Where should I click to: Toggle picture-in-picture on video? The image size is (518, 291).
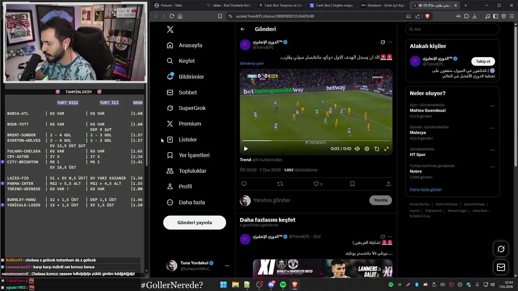coord(376,149)
